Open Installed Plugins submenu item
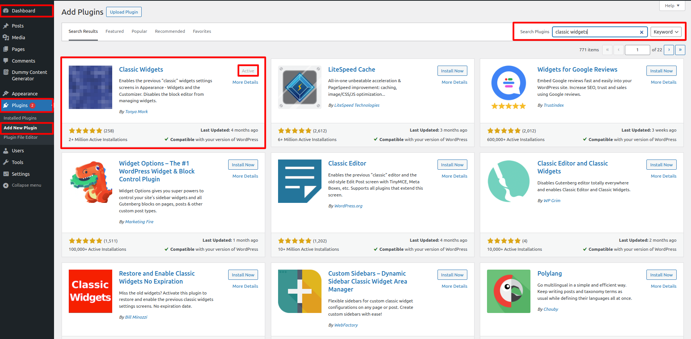The height and width of the screenshot is (339, 691). pos(20,118)
